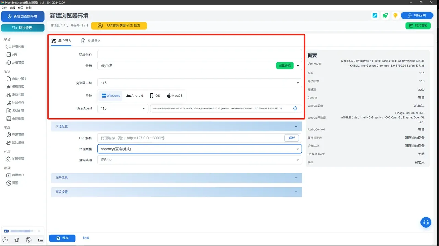Screen dimensions: 439x246
Task: Click the 环境名称 input field
Action: pyautogui.click(x=199, y=55)
